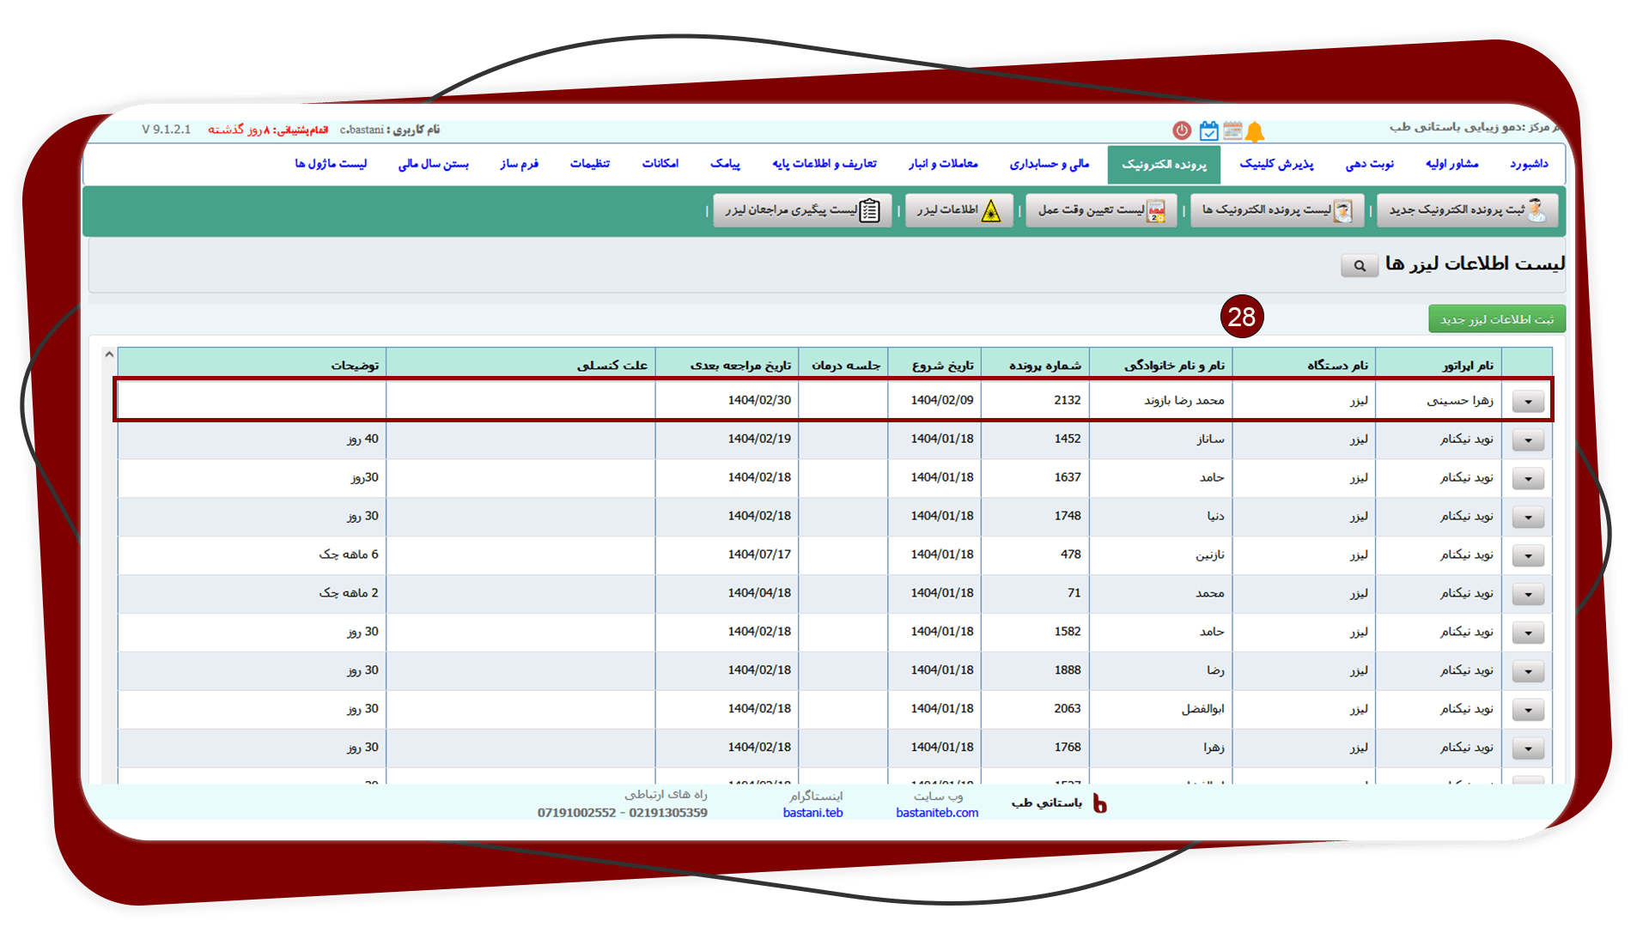Image resolution: width=1649 pixels, height=927 pixels.
Task: Open امکانات menu
Action: pyautogui.click(x=660, y=164)
